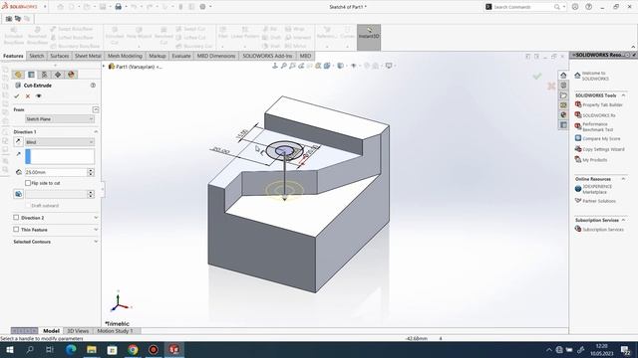Screen dimensions: 638x358
Task: Confirm the Cut-Extrude with green checkmark
Action: point(17,96)
